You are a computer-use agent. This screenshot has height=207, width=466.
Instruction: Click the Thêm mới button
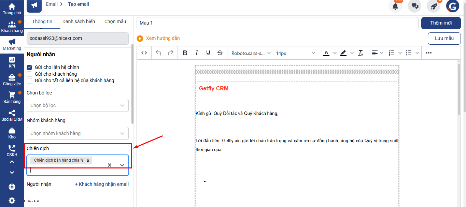point(441,23)
